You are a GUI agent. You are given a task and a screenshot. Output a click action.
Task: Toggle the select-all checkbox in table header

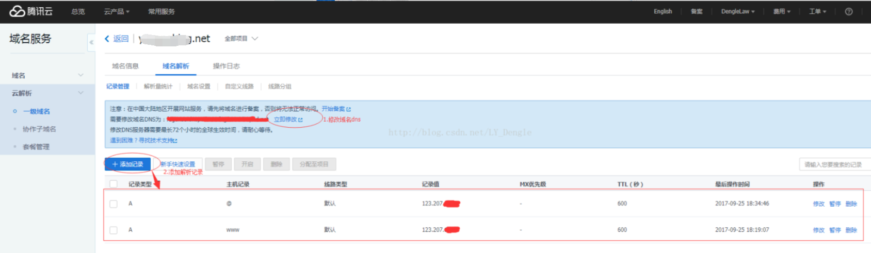click(114, 184)
